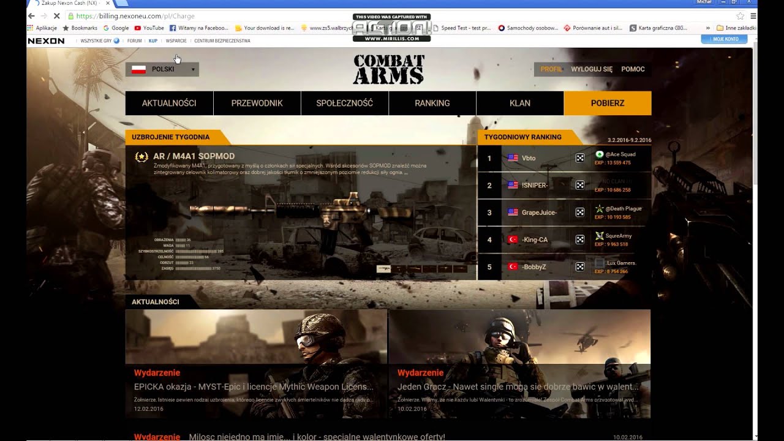Screen dimensions: 784x441
Task: Show more bookmarks with the chevron
Action: (x=708, y=28)
